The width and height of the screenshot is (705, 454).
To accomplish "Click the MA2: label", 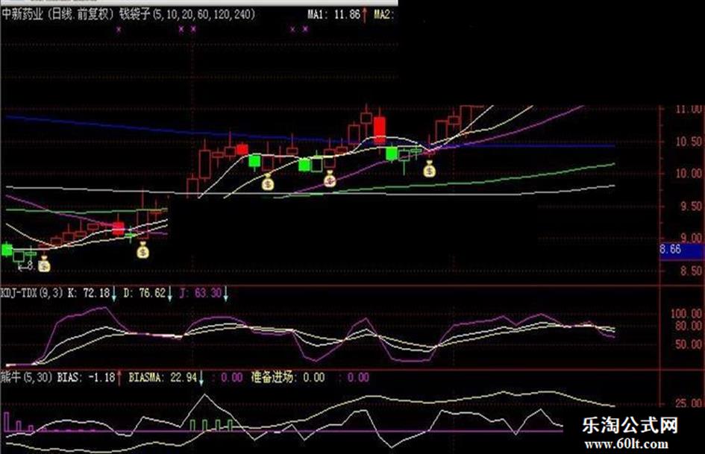I will click(383, 15).
